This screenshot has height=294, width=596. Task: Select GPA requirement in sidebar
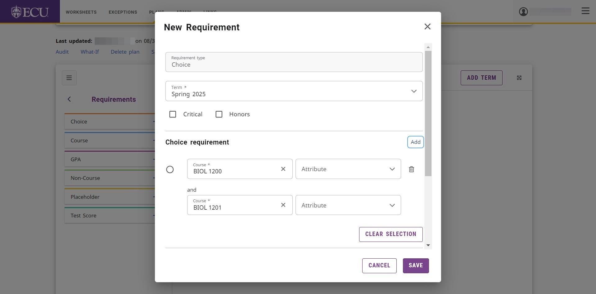110,159
